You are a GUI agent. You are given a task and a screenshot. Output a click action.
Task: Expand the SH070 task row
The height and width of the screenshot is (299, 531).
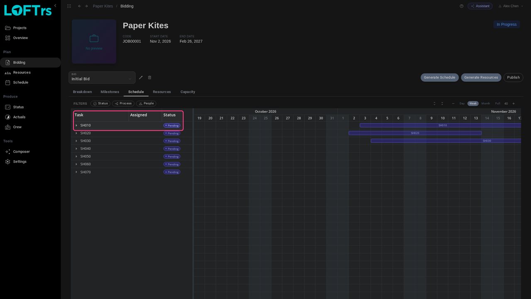pos(76,172)
